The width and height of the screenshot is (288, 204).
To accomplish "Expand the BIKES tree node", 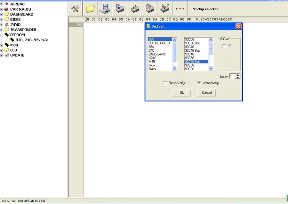I will [2, 19].
